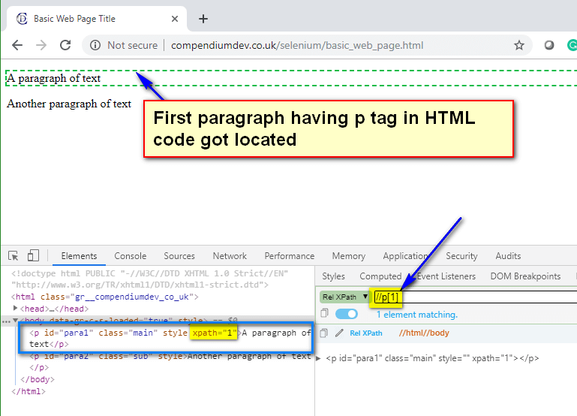The height and width of the screenshot is (416, 577).
Task: Toggle the blue switch beside element matching
Action: [x=346, y=314]
